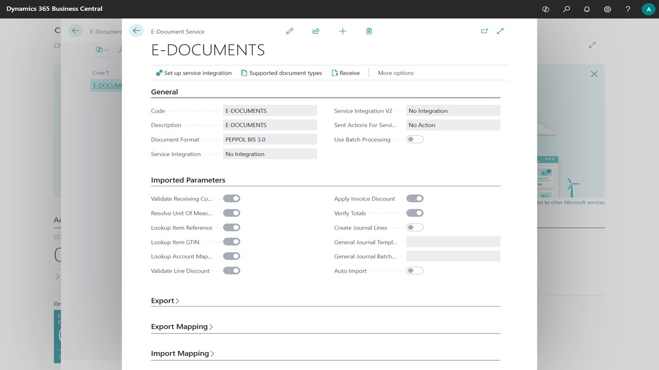The width and height of the screenshot is (659, 370).
Task: Click the General Journal Batch field
Action: [x=453, y=256]
